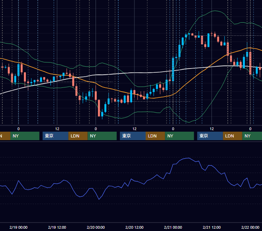Click hour label 0 above the 2/21 NY session
Screen dimensions: 262x231
(173, 129)
